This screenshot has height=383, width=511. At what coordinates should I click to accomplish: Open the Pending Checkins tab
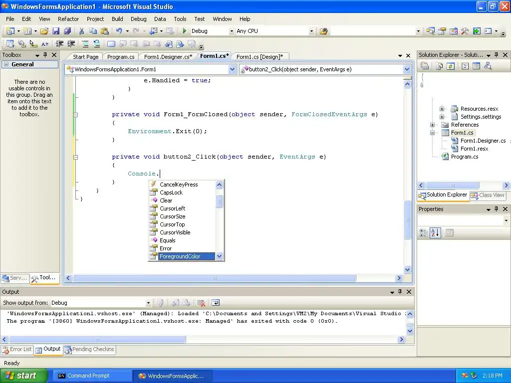[89, 349]
